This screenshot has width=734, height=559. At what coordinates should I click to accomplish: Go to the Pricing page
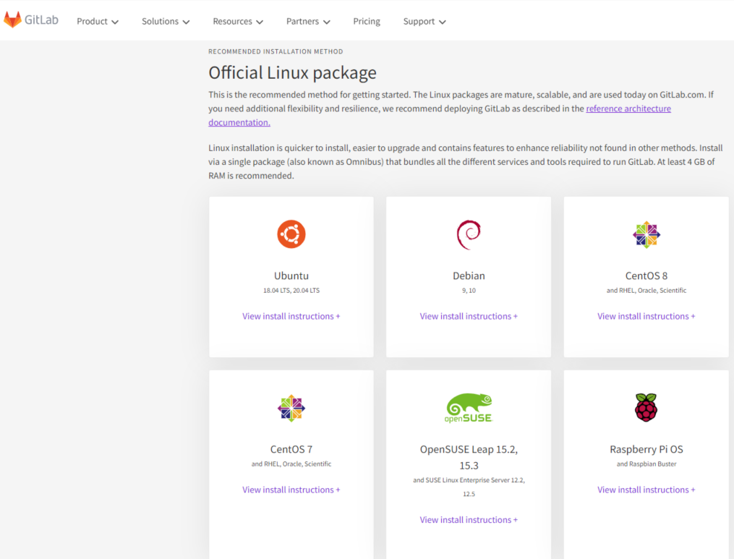367,22
